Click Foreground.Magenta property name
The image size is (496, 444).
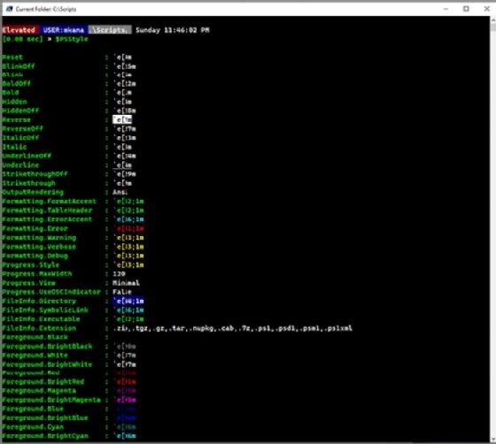(x=39, y=391)
